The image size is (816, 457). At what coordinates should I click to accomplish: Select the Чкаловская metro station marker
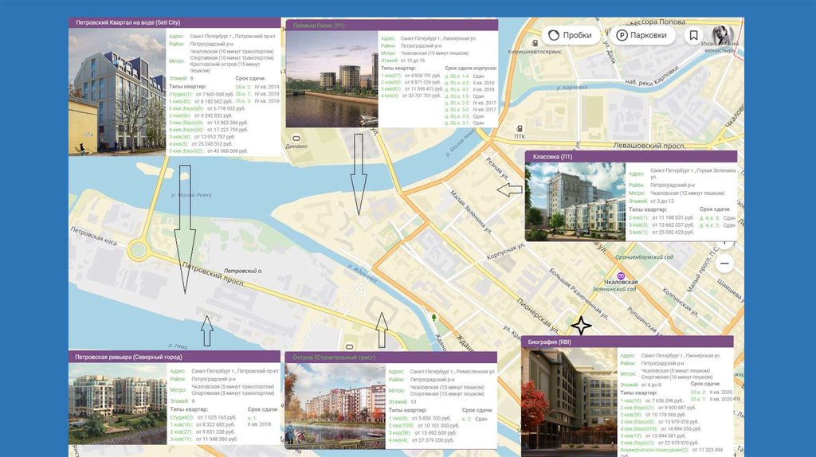[620, 275]
